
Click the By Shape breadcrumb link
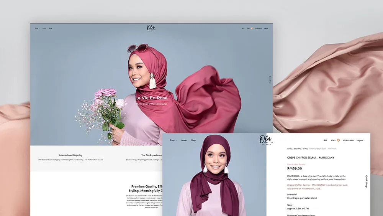tap(297, 149)
